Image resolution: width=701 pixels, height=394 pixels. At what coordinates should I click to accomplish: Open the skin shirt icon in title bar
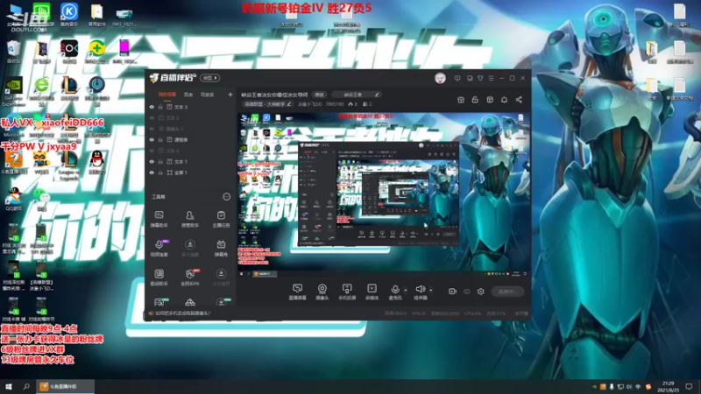[480, 78]
